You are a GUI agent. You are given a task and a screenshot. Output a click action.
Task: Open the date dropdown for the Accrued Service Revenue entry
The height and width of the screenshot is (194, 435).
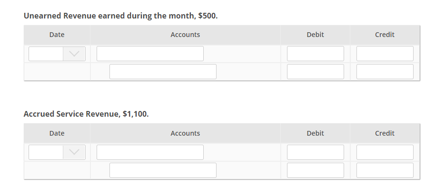pos(57,152)
